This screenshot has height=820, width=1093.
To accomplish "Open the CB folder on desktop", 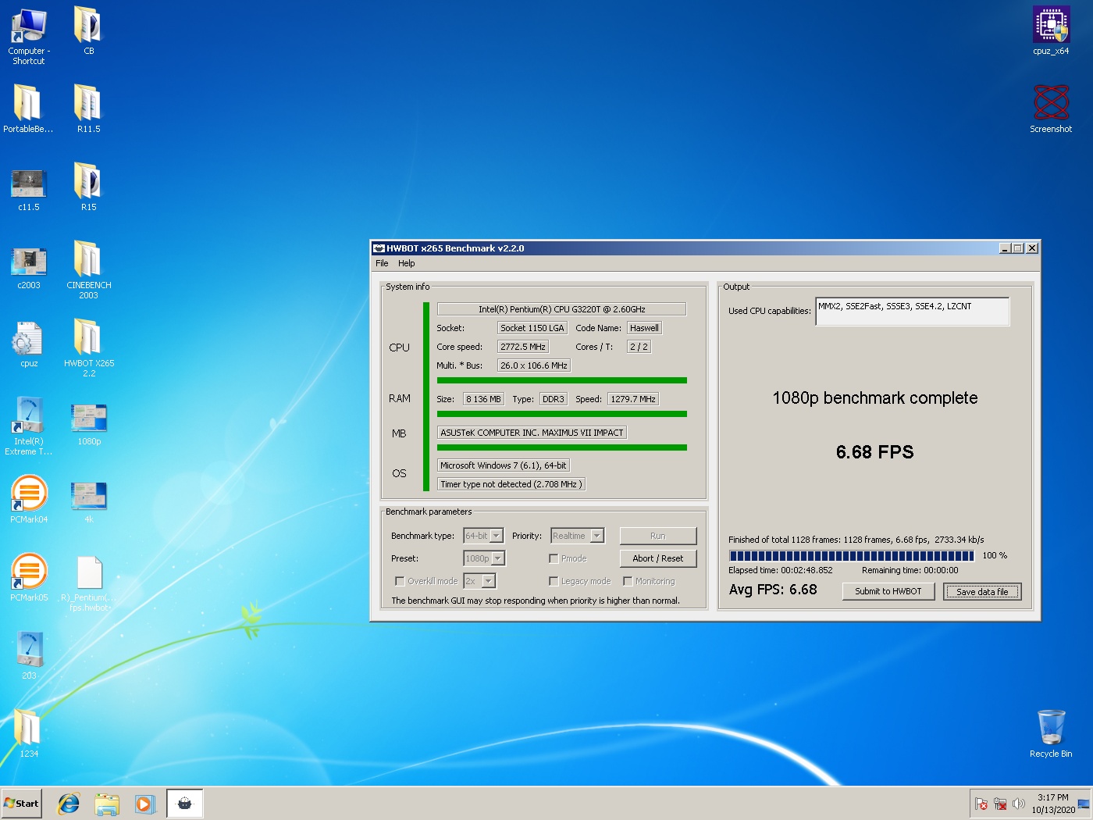I will (x=88, y=30).
